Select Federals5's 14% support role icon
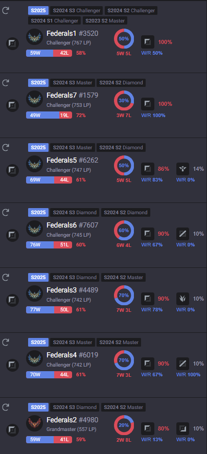This screenshot has width=207, height=454. click(x=182, y=169)
